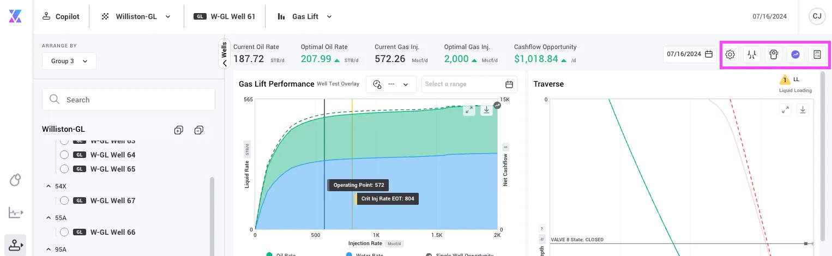Expand the Gas Lift Performance chart to fullscreen
This screenshot has height=256, width=832.
[469, 110]
